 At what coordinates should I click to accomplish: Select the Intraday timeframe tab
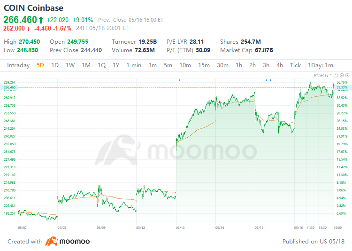coord(18,65)
